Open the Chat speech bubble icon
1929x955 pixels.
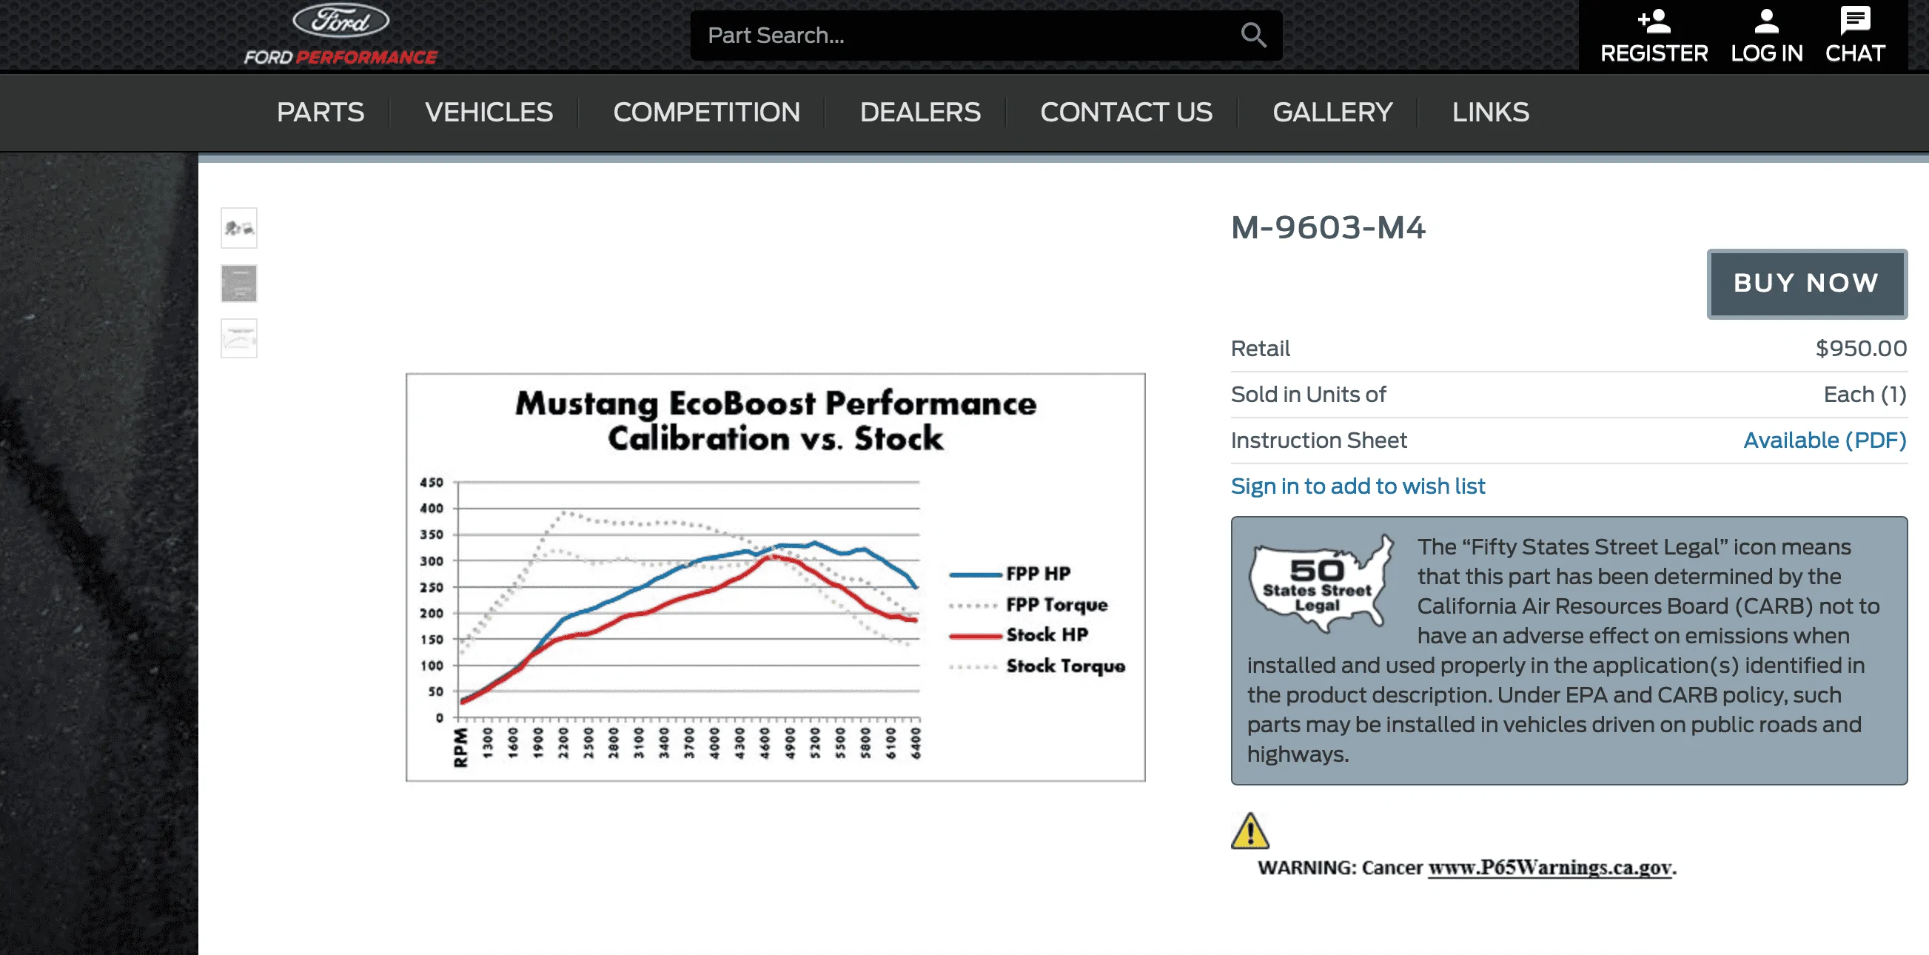coord(1854,20)
